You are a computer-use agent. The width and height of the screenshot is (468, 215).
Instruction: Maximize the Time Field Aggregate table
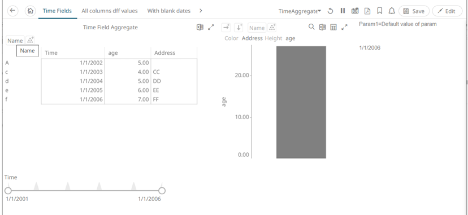211,28
